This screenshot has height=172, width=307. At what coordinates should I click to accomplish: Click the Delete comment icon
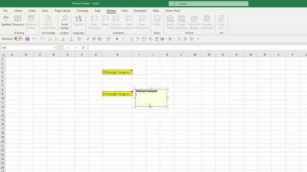coord(105,21)
